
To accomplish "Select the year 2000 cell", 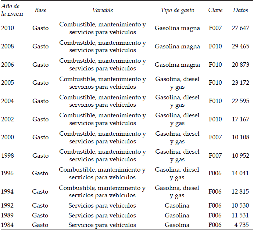I will point(8,137).
